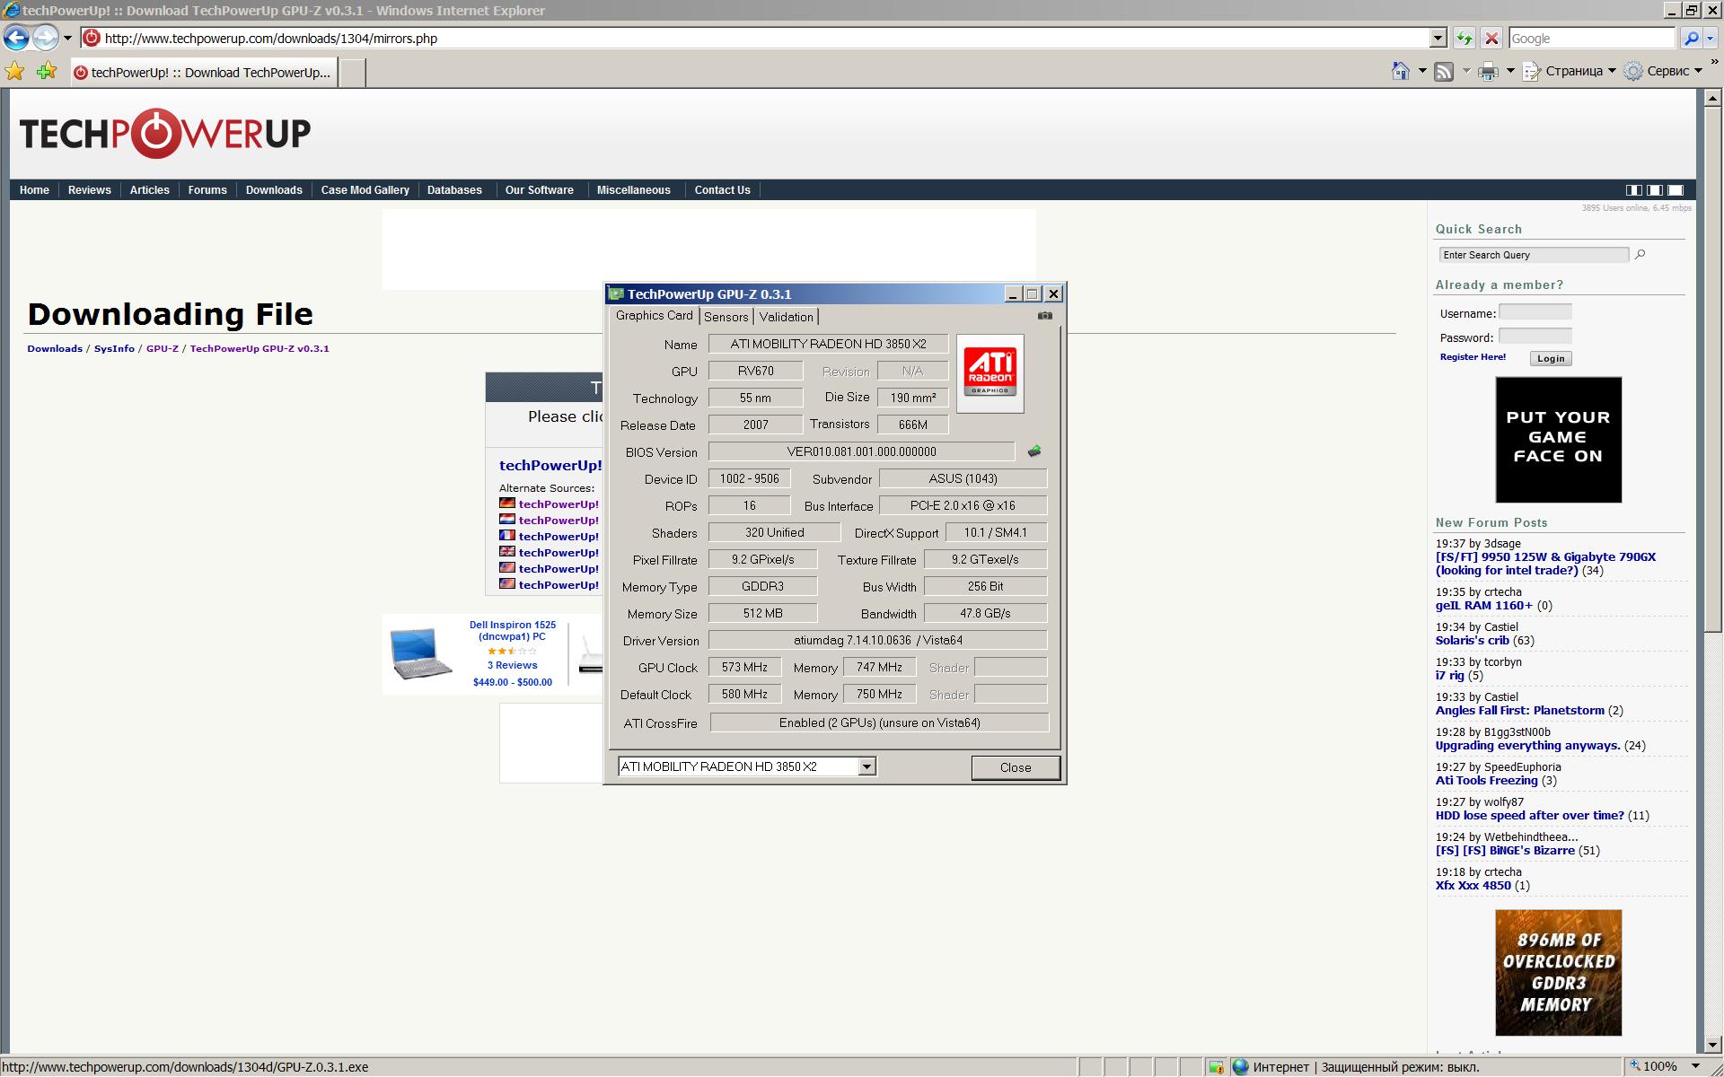This screenshot has width=1724, height=1077.
Task: Click the stop loading red X icon
Action: pyautogui.click(x=1491, y=39)
